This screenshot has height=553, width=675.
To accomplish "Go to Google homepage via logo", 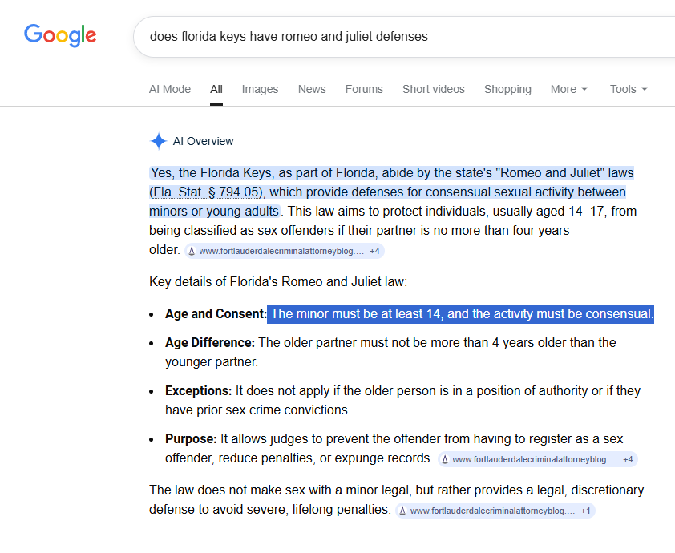I will (x=60, y=35).
